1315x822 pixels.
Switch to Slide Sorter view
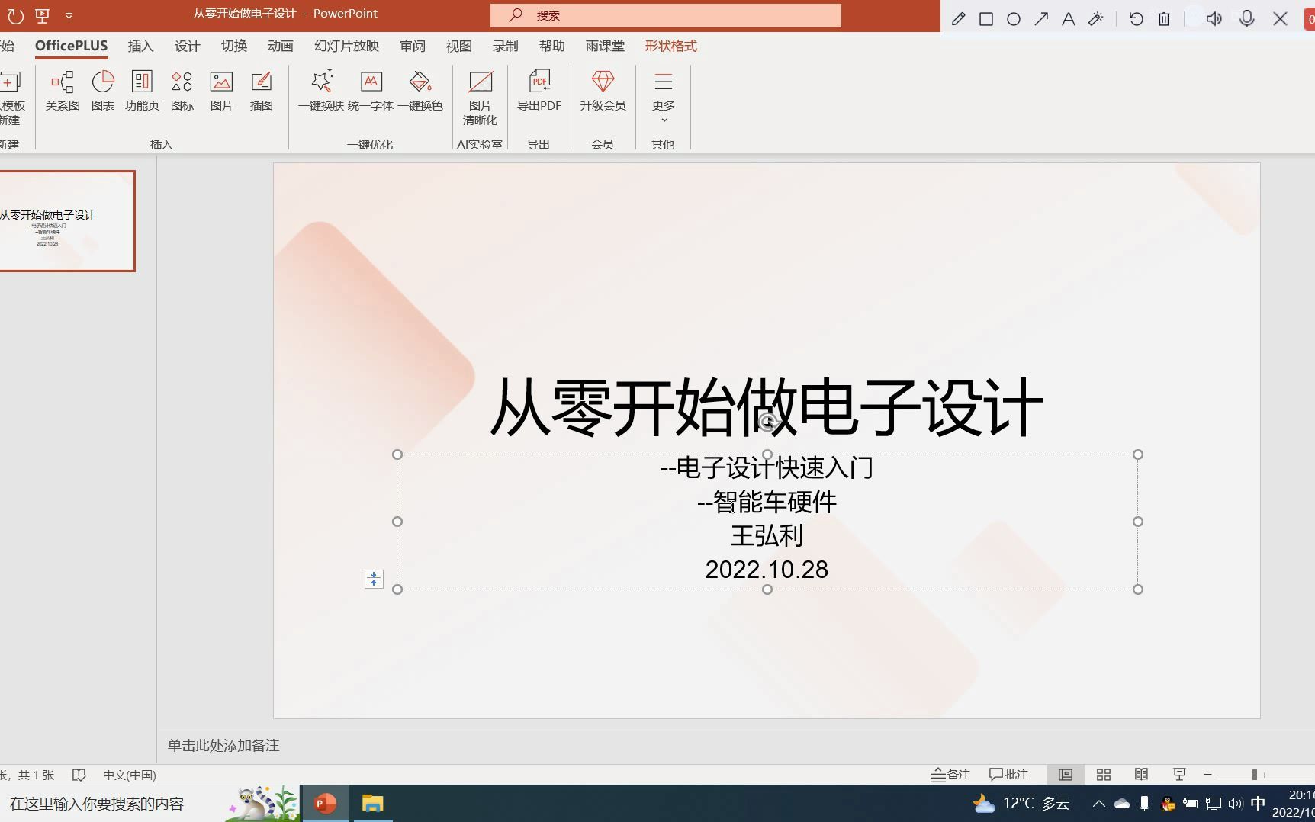1104,775
